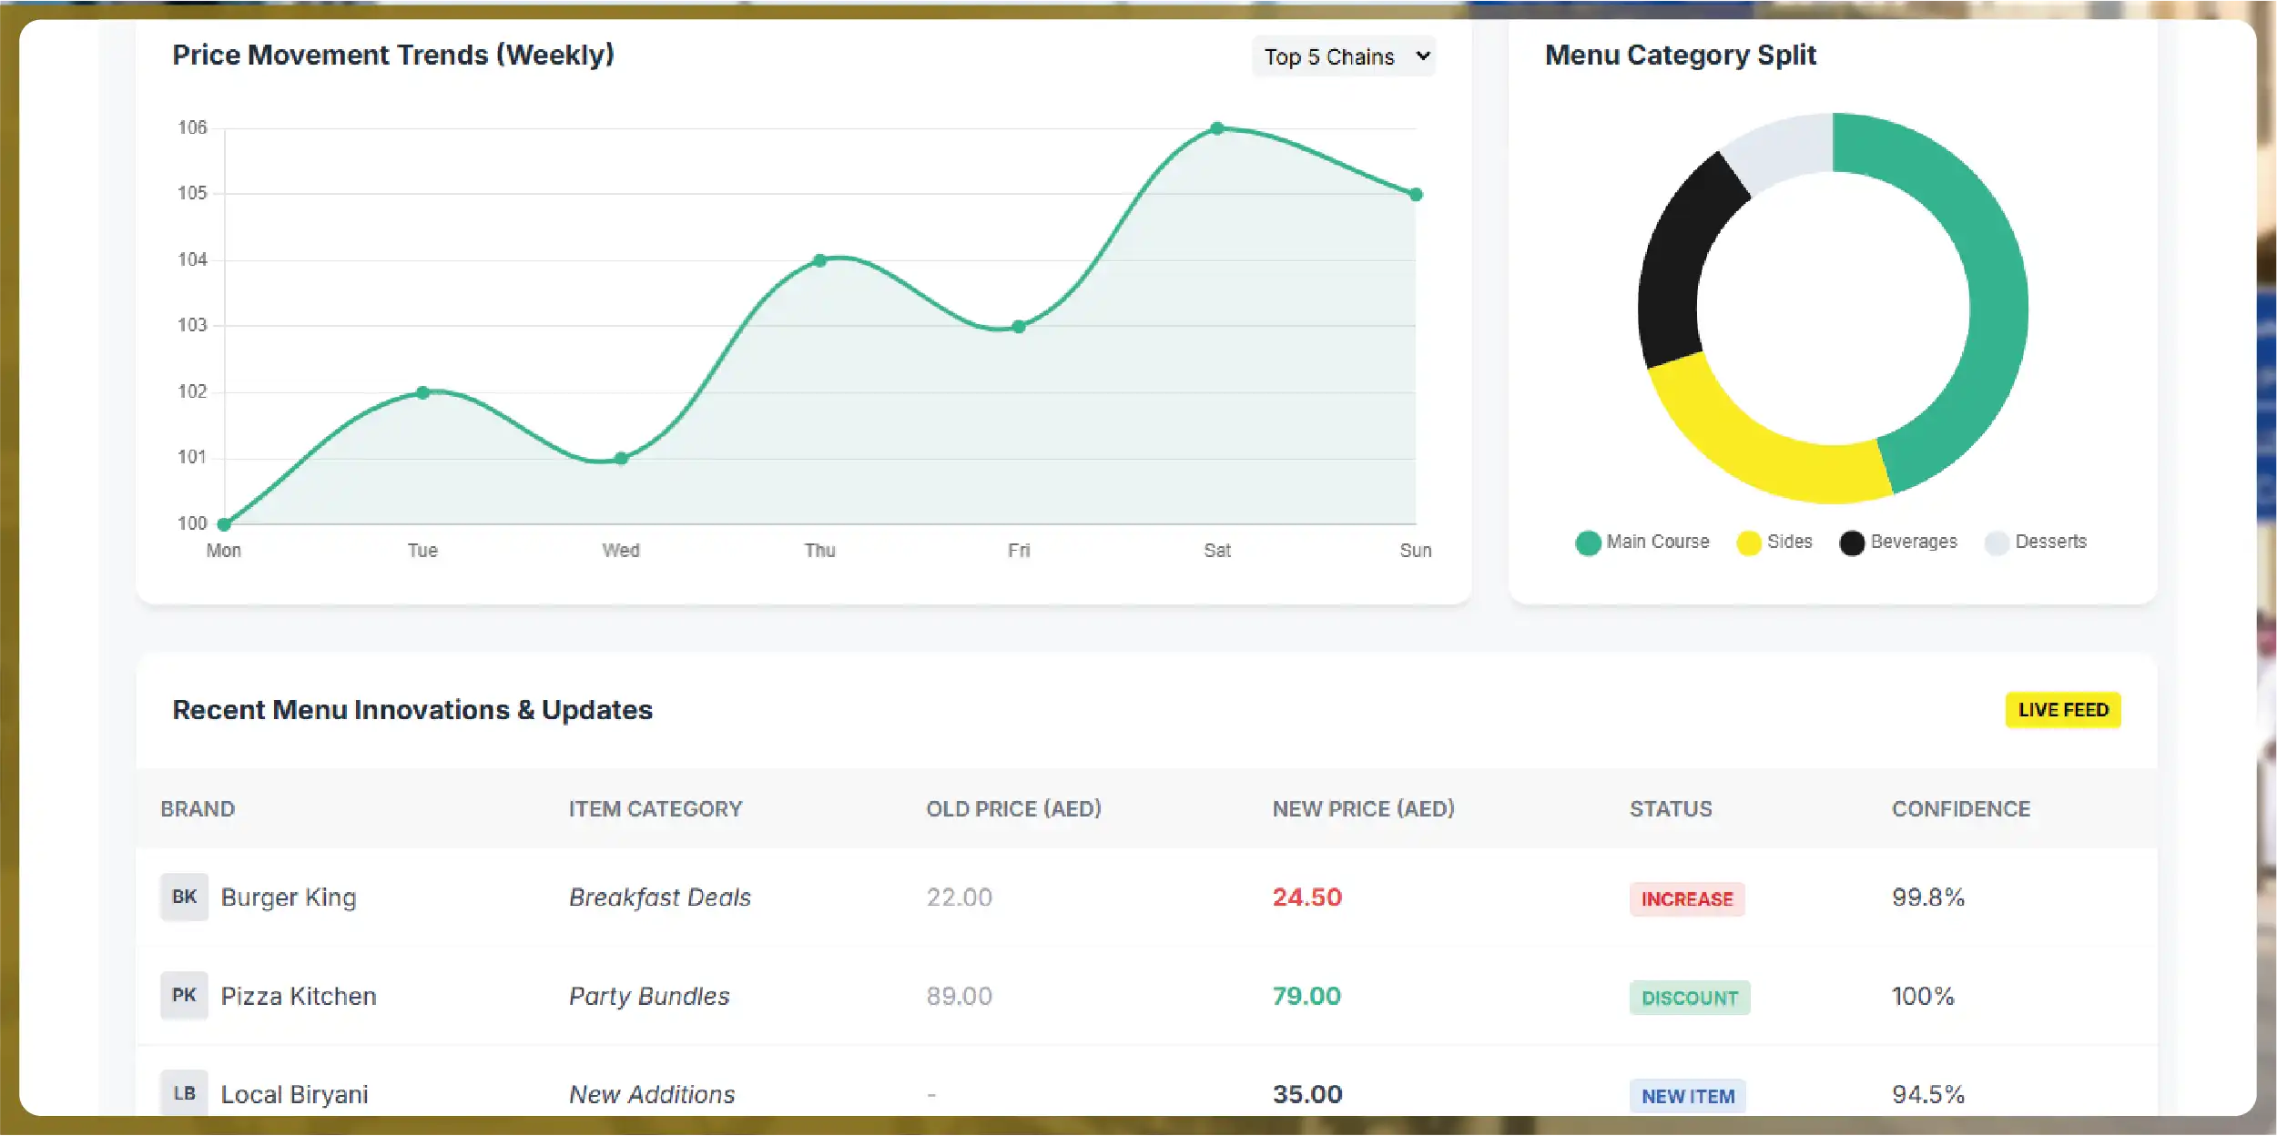
Task: Click the INCREASE status badge
Action: [1686, 899]
